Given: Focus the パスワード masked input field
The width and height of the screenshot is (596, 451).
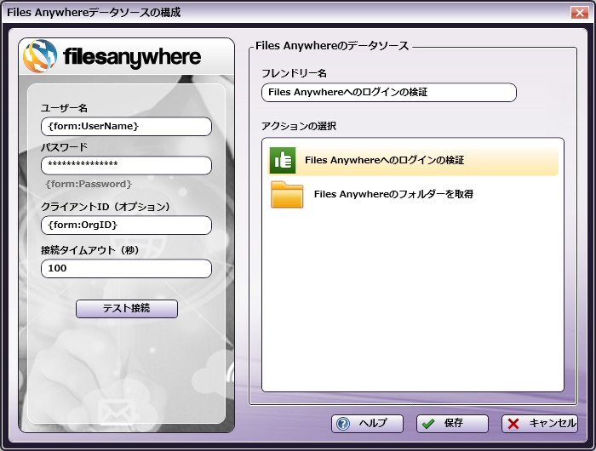Looking at the screenshot, I should coord(126,166).
